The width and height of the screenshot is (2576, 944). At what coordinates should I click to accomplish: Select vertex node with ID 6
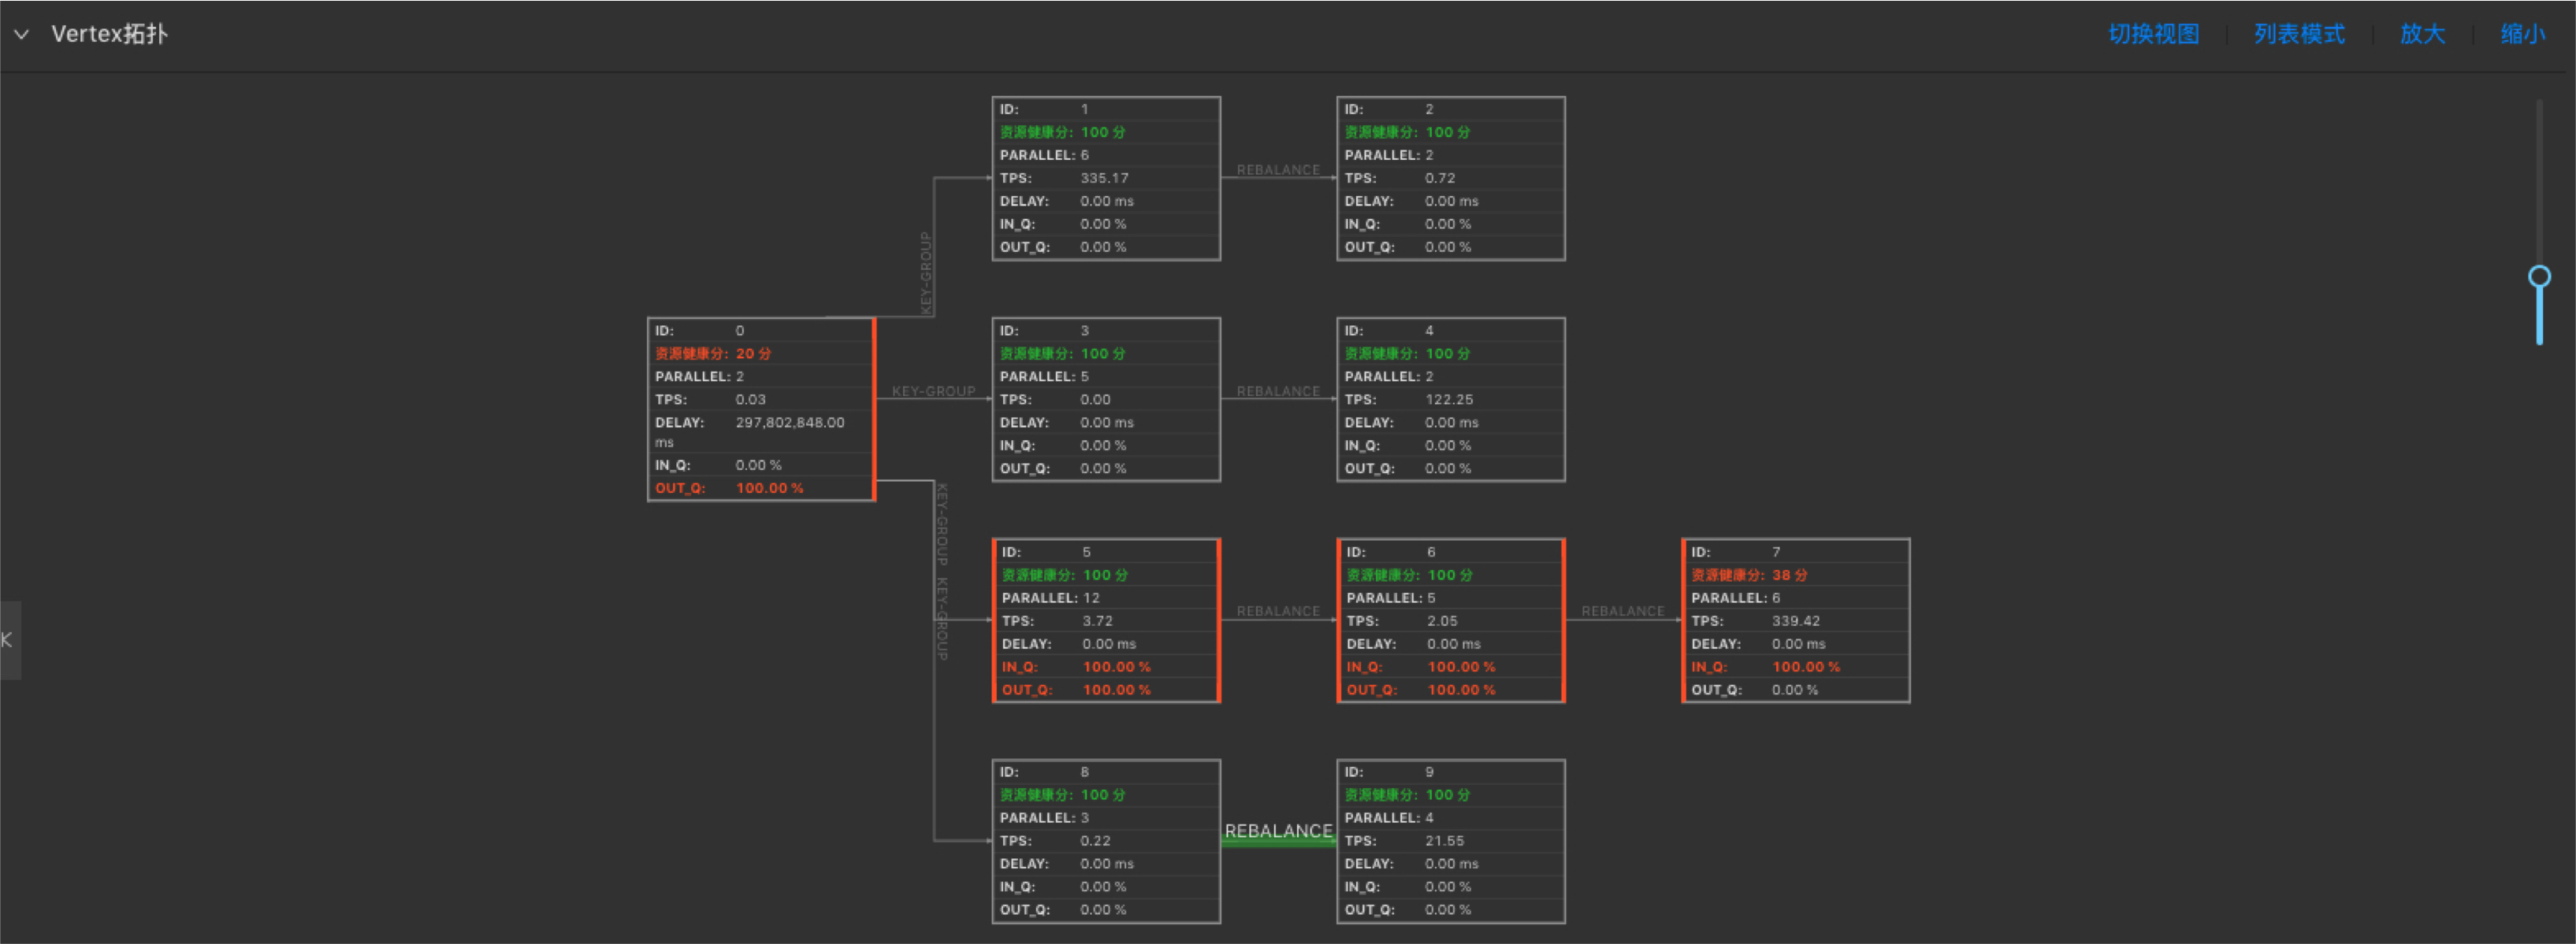point(1450,620)
